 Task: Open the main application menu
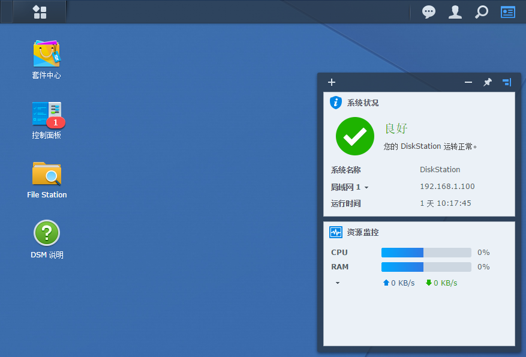(40, 11)
